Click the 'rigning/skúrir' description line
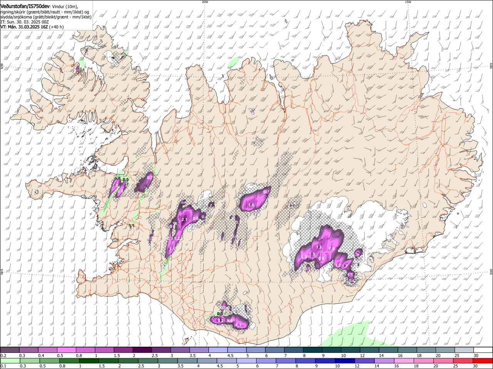The height and width of the screenshot is (369, 493). 45,12
